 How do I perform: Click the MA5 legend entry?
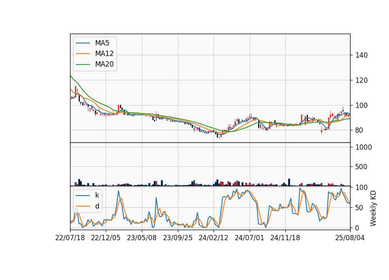(x=93, y=43)
